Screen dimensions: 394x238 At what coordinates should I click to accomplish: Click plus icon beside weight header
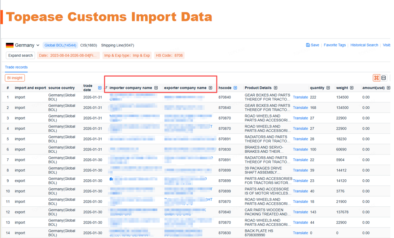(x=352, y=88)
